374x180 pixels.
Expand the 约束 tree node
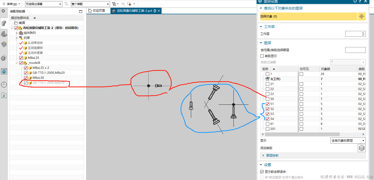coord(17,38)
